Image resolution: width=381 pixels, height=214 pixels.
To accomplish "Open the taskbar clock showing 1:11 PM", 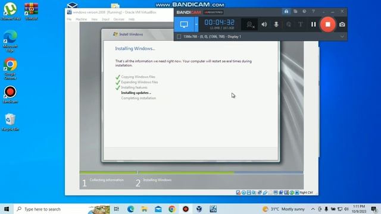I will [x=359, y=209].
